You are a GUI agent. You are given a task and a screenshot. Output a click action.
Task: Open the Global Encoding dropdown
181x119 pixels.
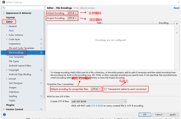[72, 13]
